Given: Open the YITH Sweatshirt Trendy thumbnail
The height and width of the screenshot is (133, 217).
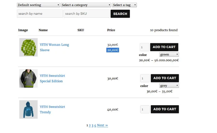Looking at the screenshot, I should coord(28,109).
